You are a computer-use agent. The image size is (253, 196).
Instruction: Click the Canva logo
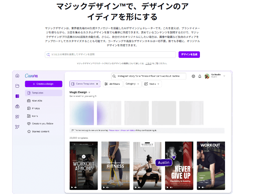pyautogui.click(x=31, y=76)
